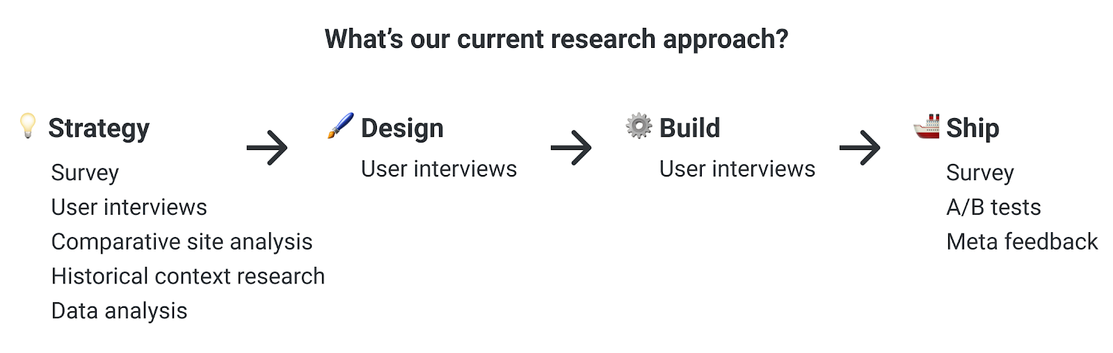Select the Build heading
The height and width of the screenshot is (353, 1113).
point(689,128)
